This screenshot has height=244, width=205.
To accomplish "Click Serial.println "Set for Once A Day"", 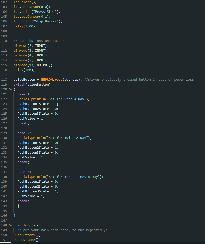I will point(53,99).
